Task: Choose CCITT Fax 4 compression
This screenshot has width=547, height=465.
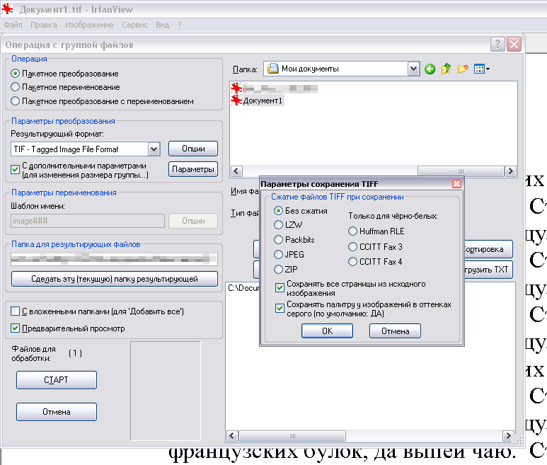Action: pos(352,262)
